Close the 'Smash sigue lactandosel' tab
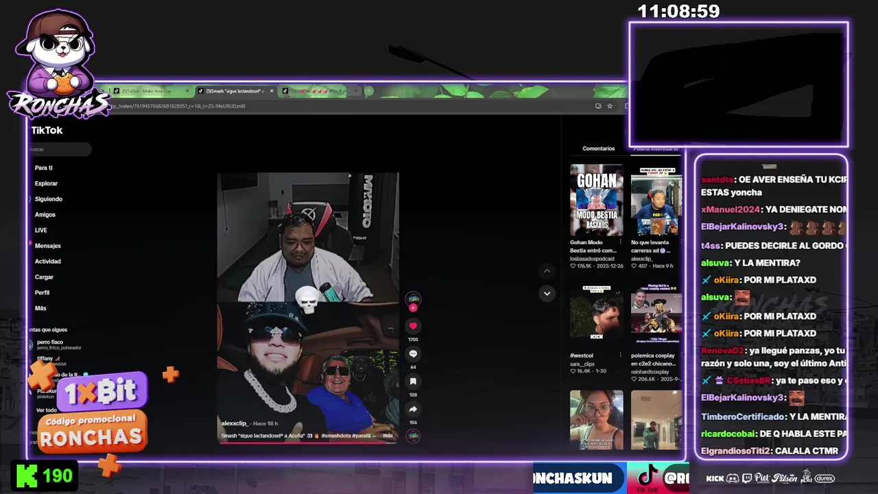This screenshot has height=494, width=878. pos(272,91)
